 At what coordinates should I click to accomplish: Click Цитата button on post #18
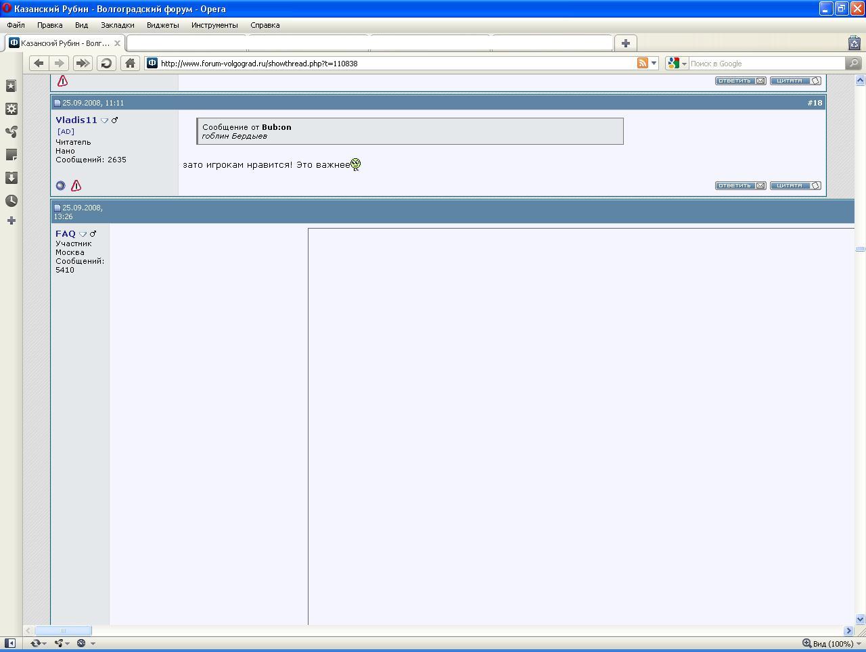pyautogui.click(x=795, y=185)
